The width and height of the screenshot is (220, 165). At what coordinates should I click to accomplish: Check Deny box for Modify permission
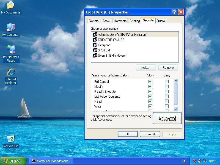tap(167, 87)
